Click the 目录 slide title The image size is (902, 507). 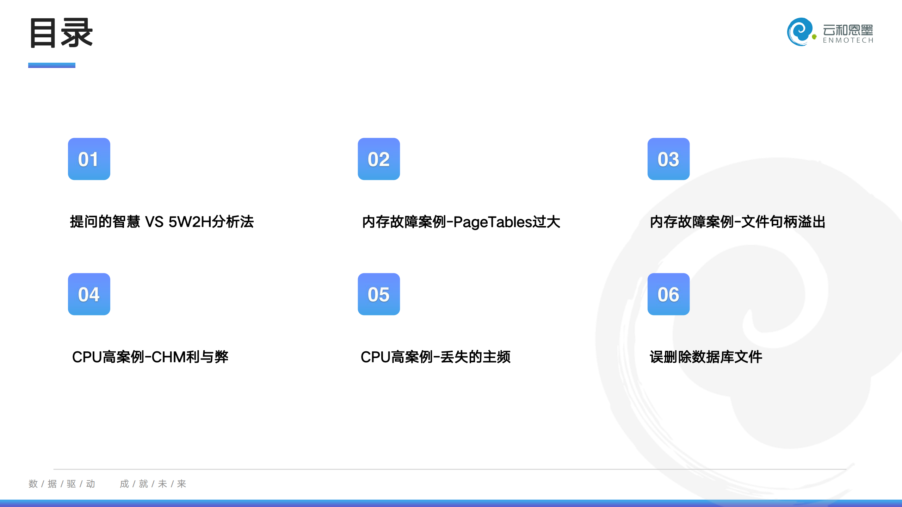[x=61, y=33]
